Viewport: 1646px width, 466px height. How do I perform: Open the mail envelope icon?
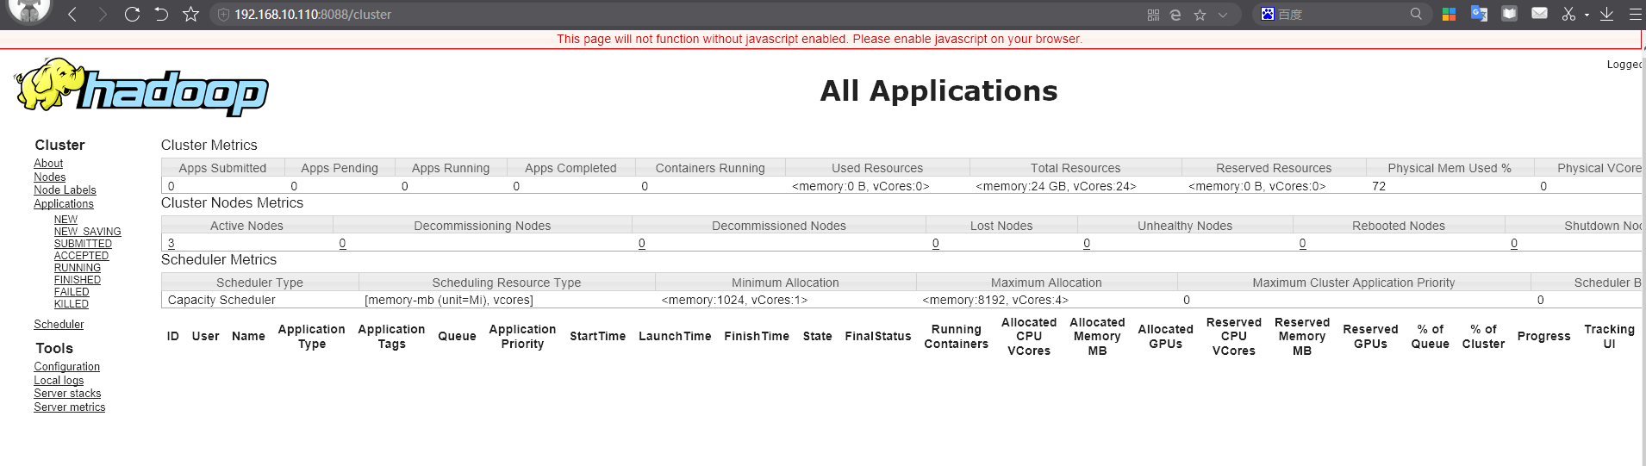pyautogui.click(x=1539, y=14)
